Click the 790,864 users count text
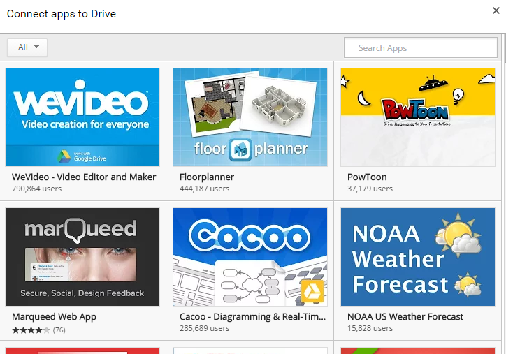Image resolution: width=506 pixels, height=354 pixels. pos(37,189)
